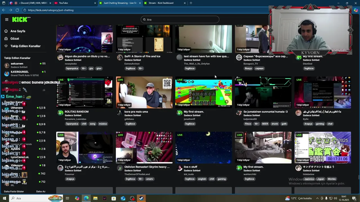Open the Kick hamburger sidebar menu
The image size is (360, 202).
point(7,20)
